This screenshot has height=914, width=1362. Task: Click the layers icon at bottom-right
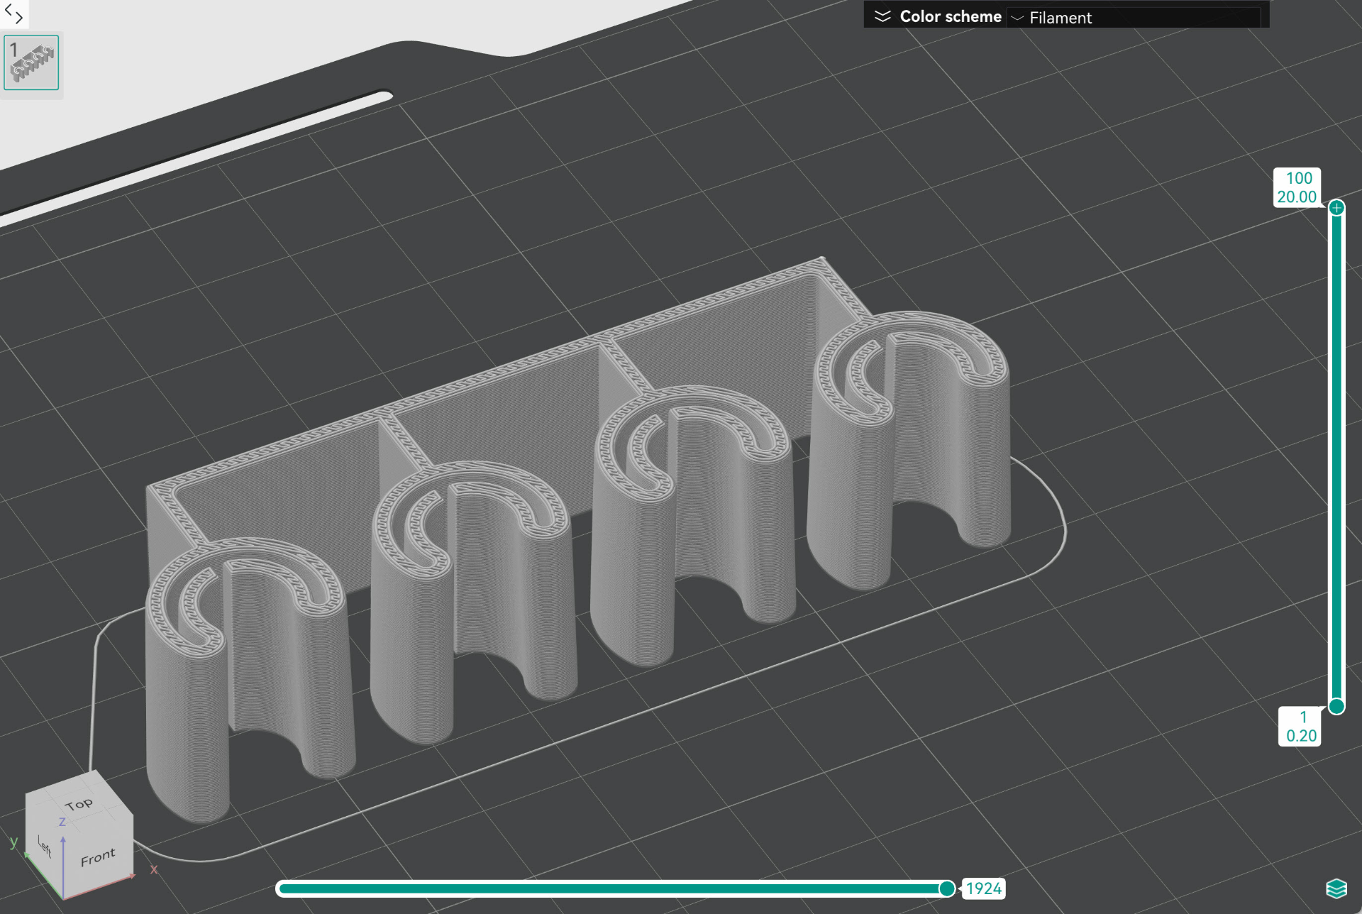pyautogui.click(x=1336, y=888)
